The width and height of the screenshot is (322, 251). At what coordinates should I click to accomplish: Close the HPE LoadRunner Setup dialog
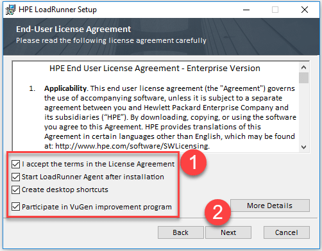pos(305,10)
